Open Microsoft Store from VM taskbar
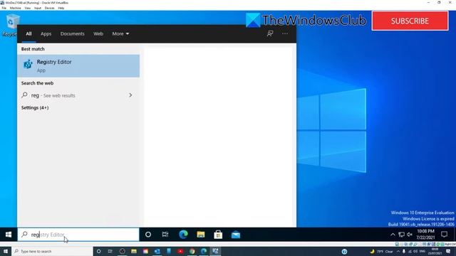The image size is (456, 256). point(218,235)
